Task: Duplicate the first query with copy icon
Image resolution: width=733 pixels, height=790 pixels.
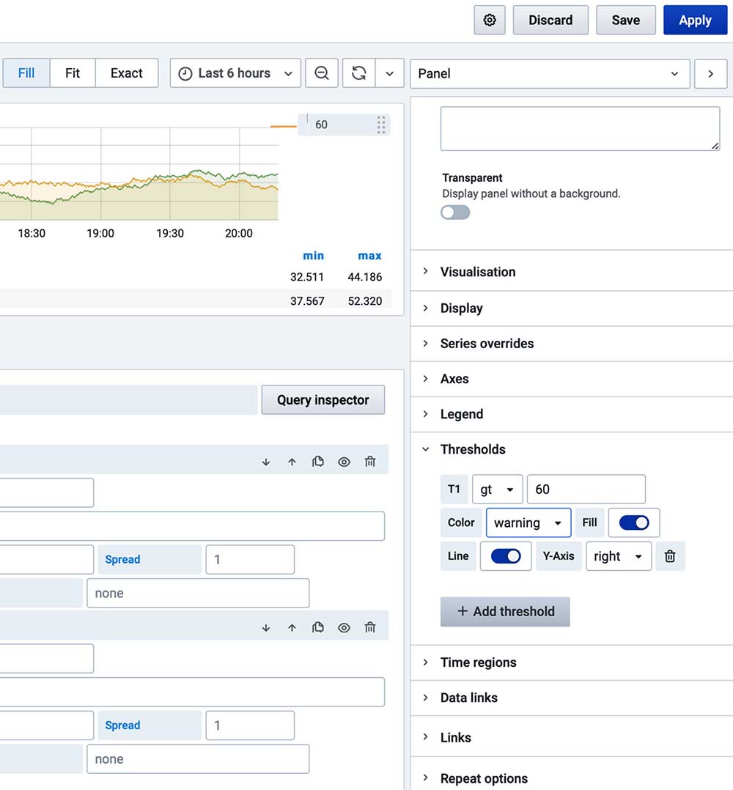Action: [x=318, y=462]
